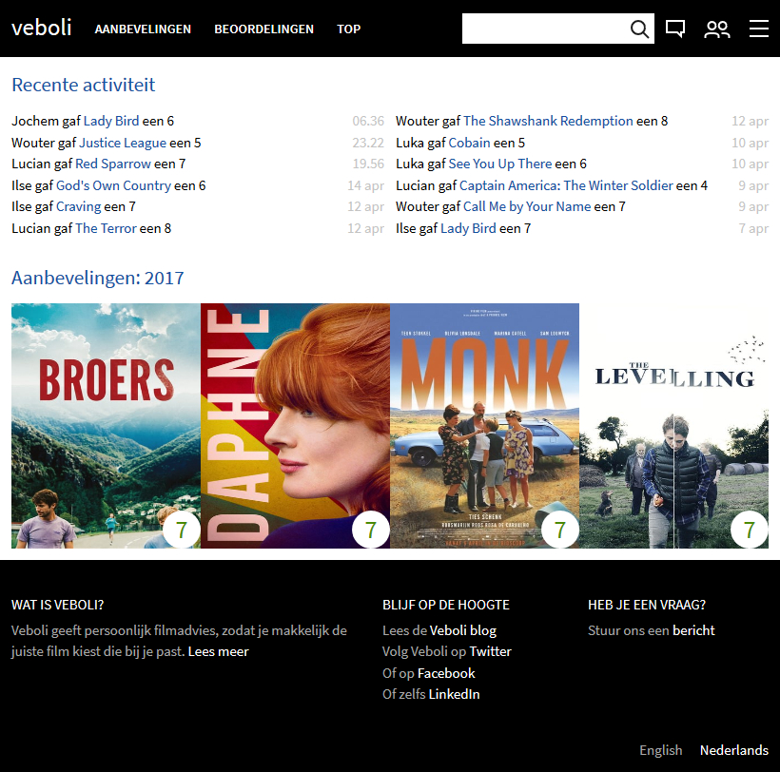Select the Nederlands language option
Image resolution: width=780 pixels, height=772 pixels.
(733, 751)
